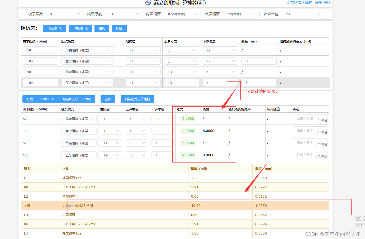Click the 根据线宽反算阻值 button

click(138, 99)
